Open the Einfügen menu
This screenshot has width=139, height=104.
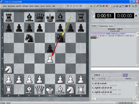(x=25, y=6)
